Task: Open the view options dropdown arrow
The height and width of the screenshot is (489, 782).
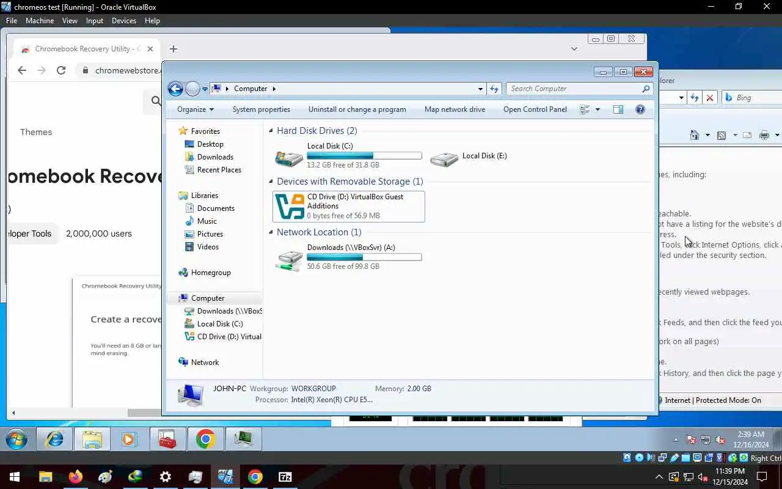Action: point(597,109)
